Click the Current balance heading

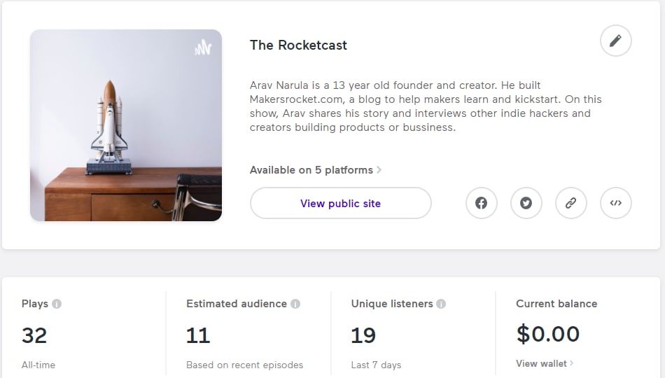[556, 304]
